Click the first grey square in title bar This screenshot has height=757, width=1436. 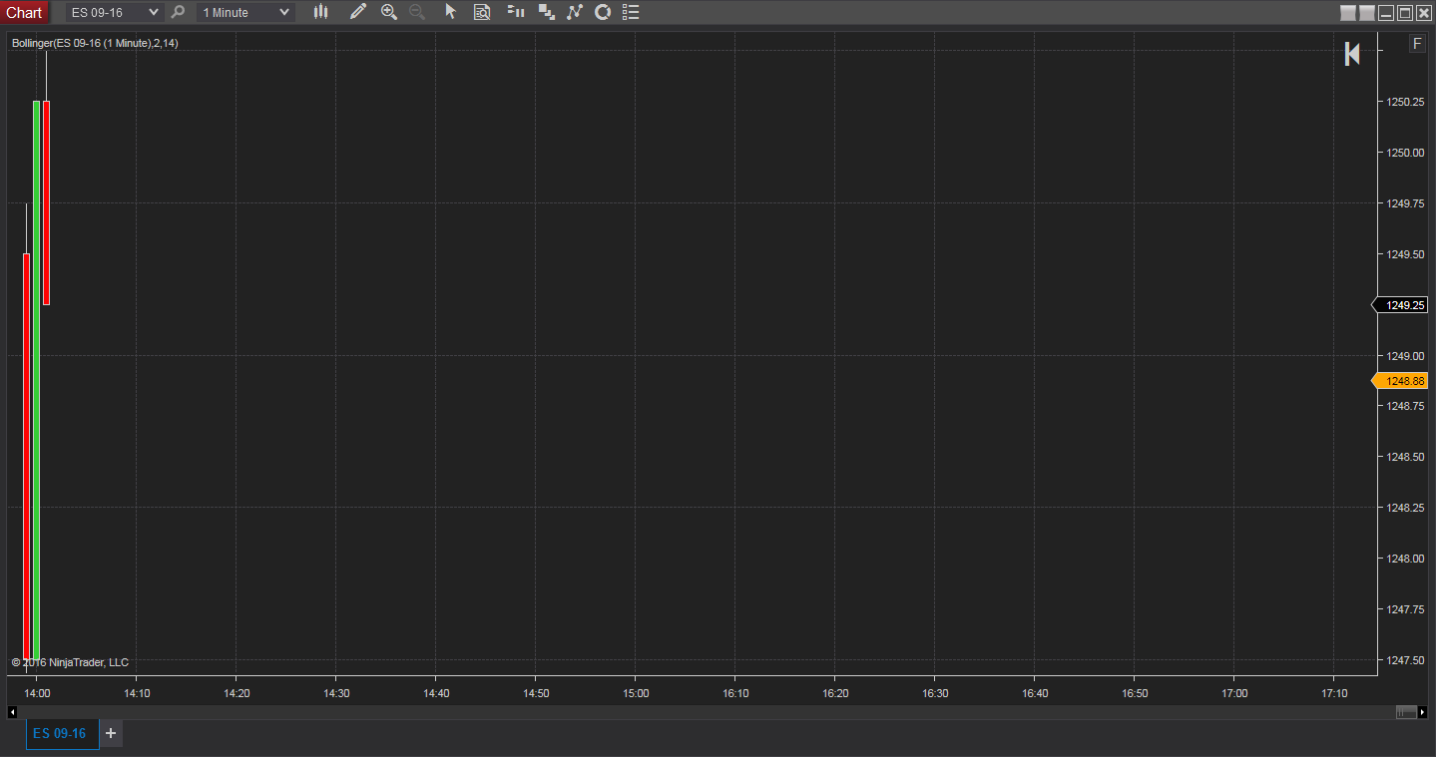(x=1348, y=13)
